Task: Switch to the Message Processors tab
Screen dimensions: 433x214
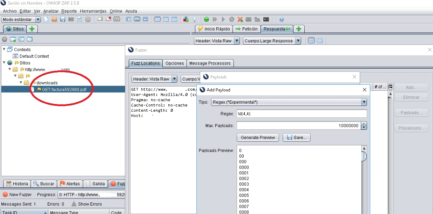Action: [210, 63]
